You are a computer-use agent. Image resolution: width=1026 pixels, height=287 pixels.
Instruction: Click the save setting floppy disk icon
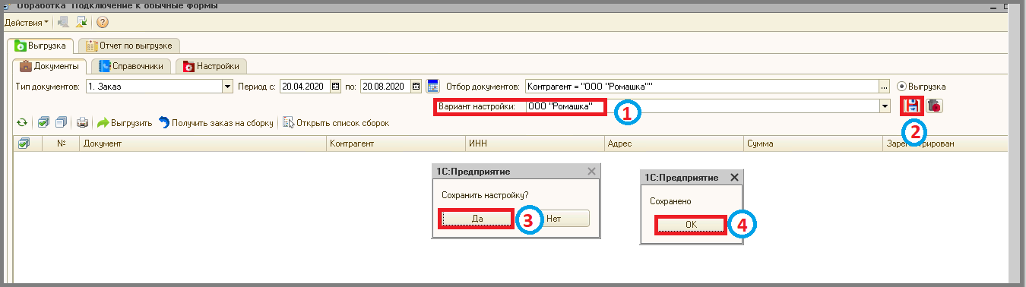click(912, 106)
